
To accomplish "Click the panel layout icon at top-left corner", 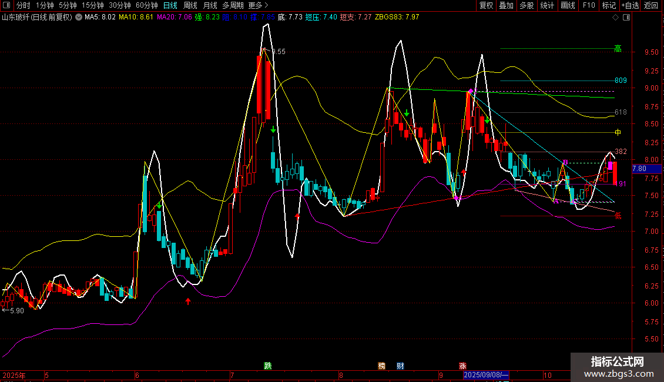I will point(6,6).
